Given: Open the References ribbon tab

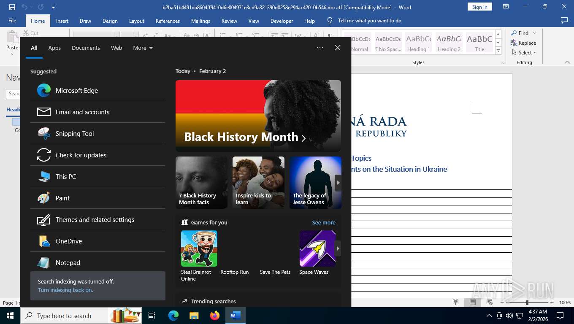Looking at the screenshot, I should click(168, 21).
